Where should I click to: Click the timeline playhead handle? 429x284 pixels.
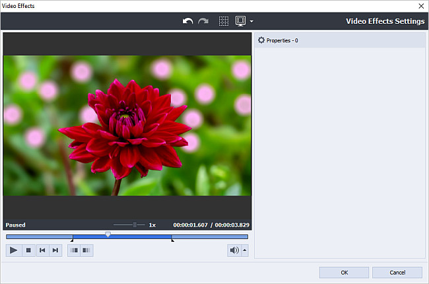coord(108,234)
